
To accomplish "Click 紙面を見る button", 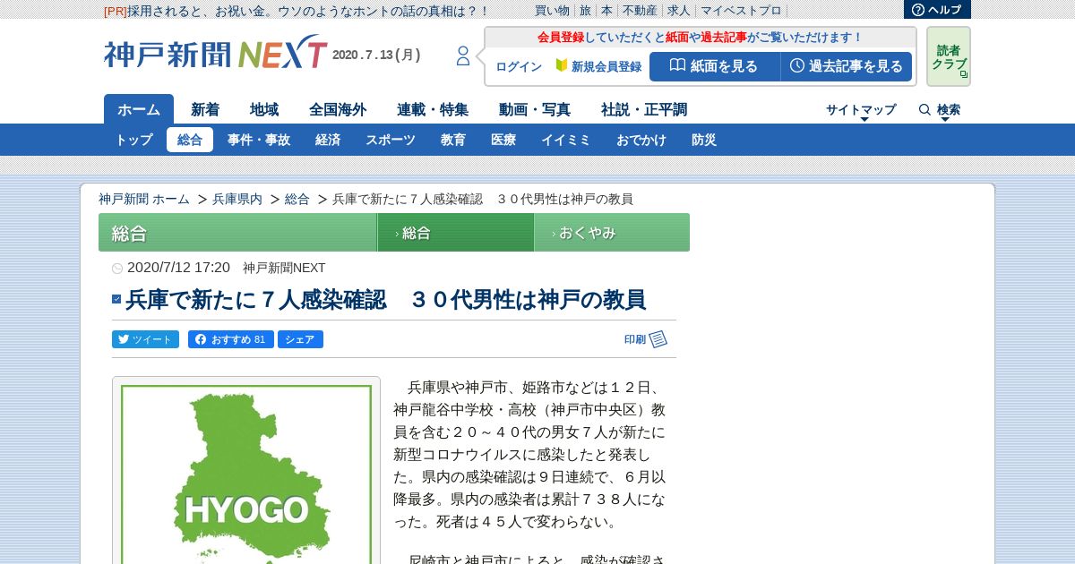I will (715, 66).
